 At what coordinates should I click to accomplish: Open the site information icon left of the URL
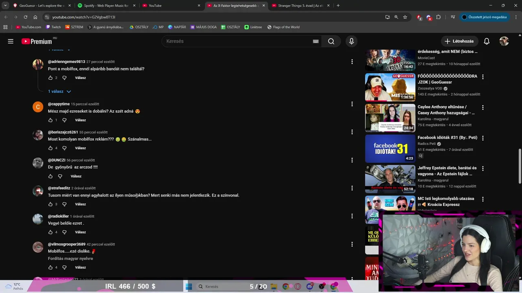coord(47,17)
